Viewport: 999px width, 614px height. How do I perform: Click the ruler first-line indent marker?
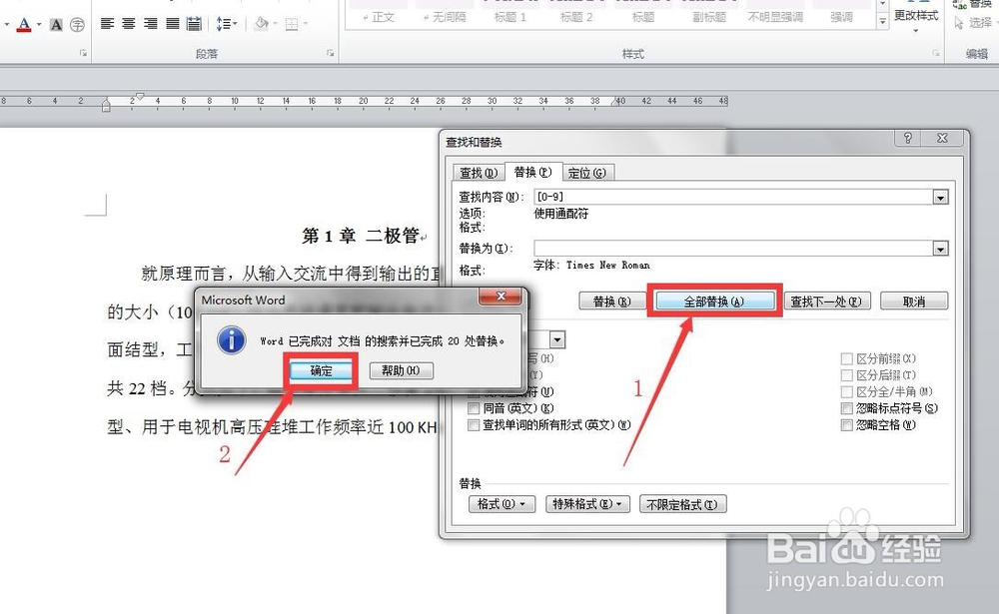[140, 96]
